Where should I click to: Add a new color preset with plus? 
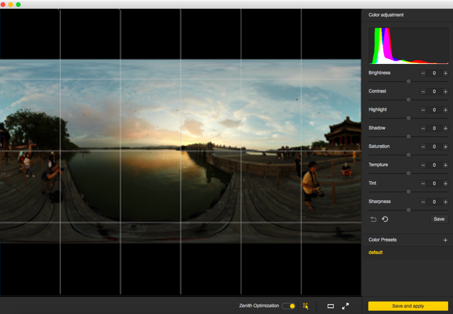click(445, 240)
